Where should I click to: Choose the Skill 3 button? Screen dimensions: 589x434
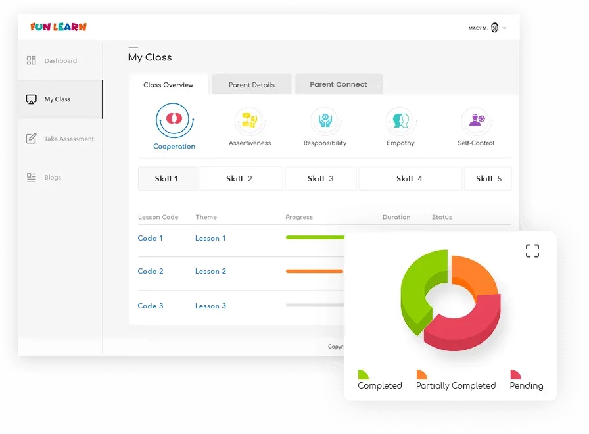321,179
